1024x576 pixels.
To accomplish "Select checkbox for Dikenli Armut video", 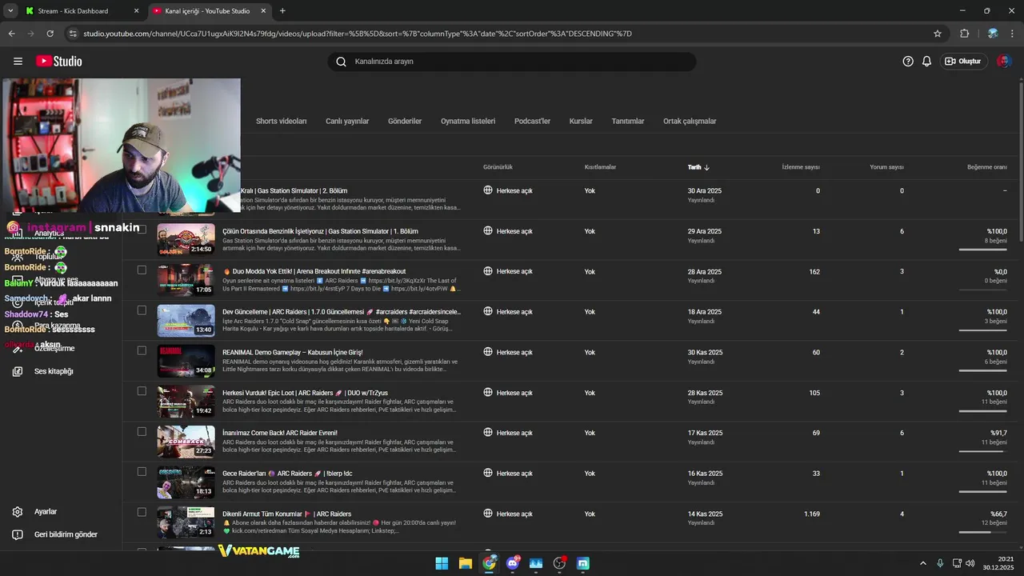I will click(x=142, y=512).
